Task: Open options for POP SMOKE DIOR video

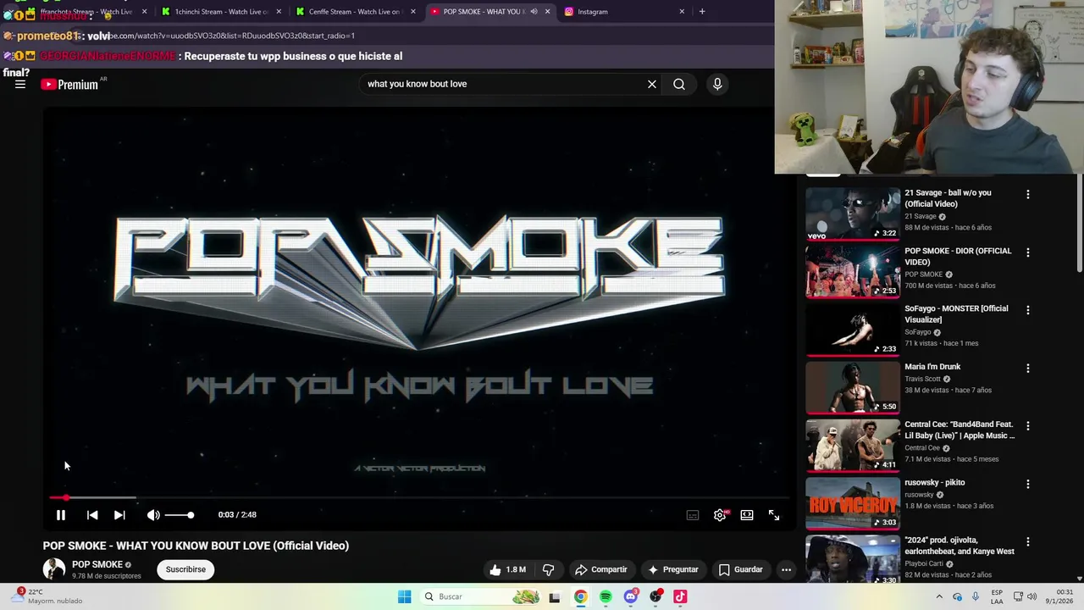Action: click(x=1028, y=252)
